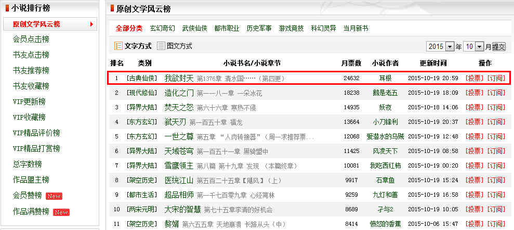514x230 pixels.
Task: Select 都市职业 category tab
Action: coord(227,29)
